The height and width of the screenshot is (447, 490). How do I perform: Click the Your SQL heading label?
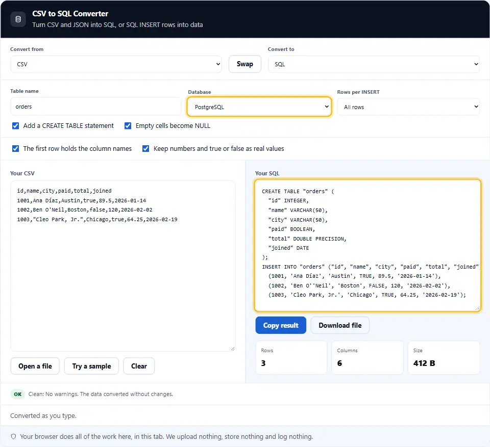267,173
